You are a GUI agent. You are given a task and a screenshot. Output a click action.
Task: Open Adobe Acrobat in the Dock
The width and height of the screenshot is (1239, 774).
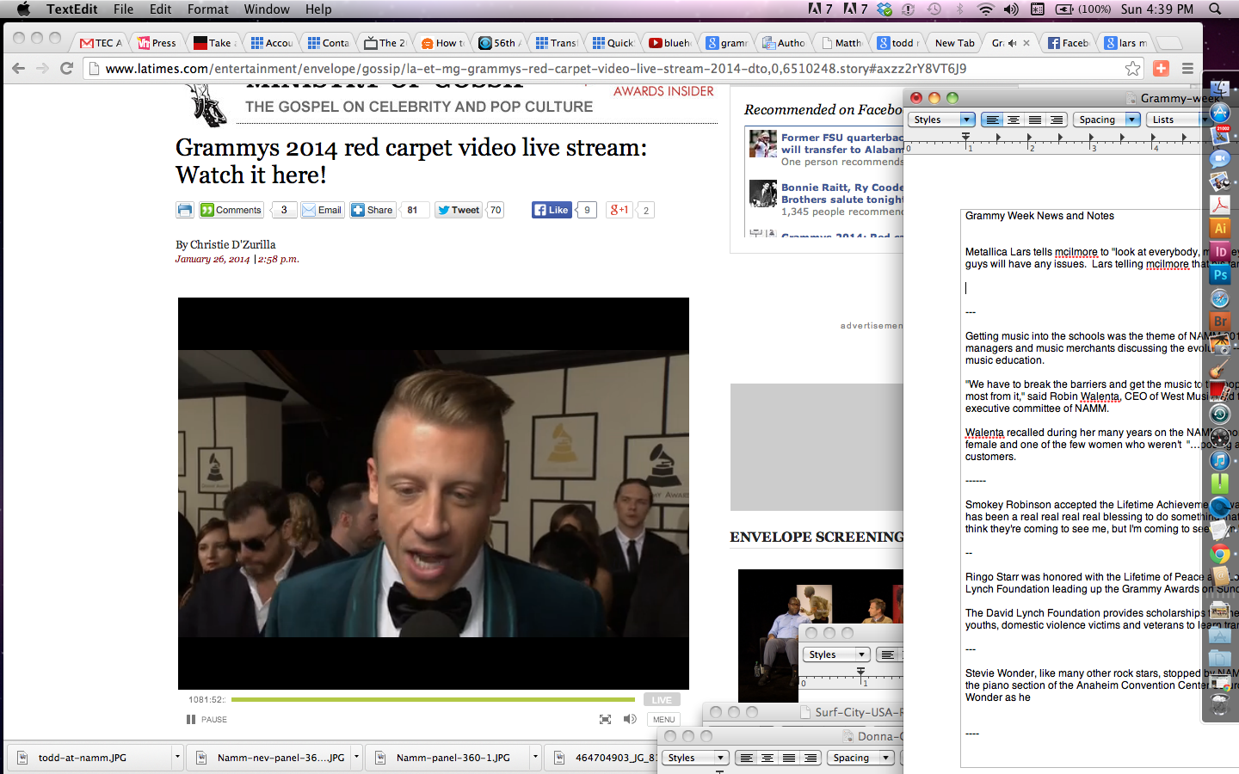(1220, 206)
